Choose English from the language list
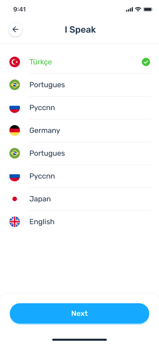Screen dimensions: 159x344 click(x=80, y=222)
